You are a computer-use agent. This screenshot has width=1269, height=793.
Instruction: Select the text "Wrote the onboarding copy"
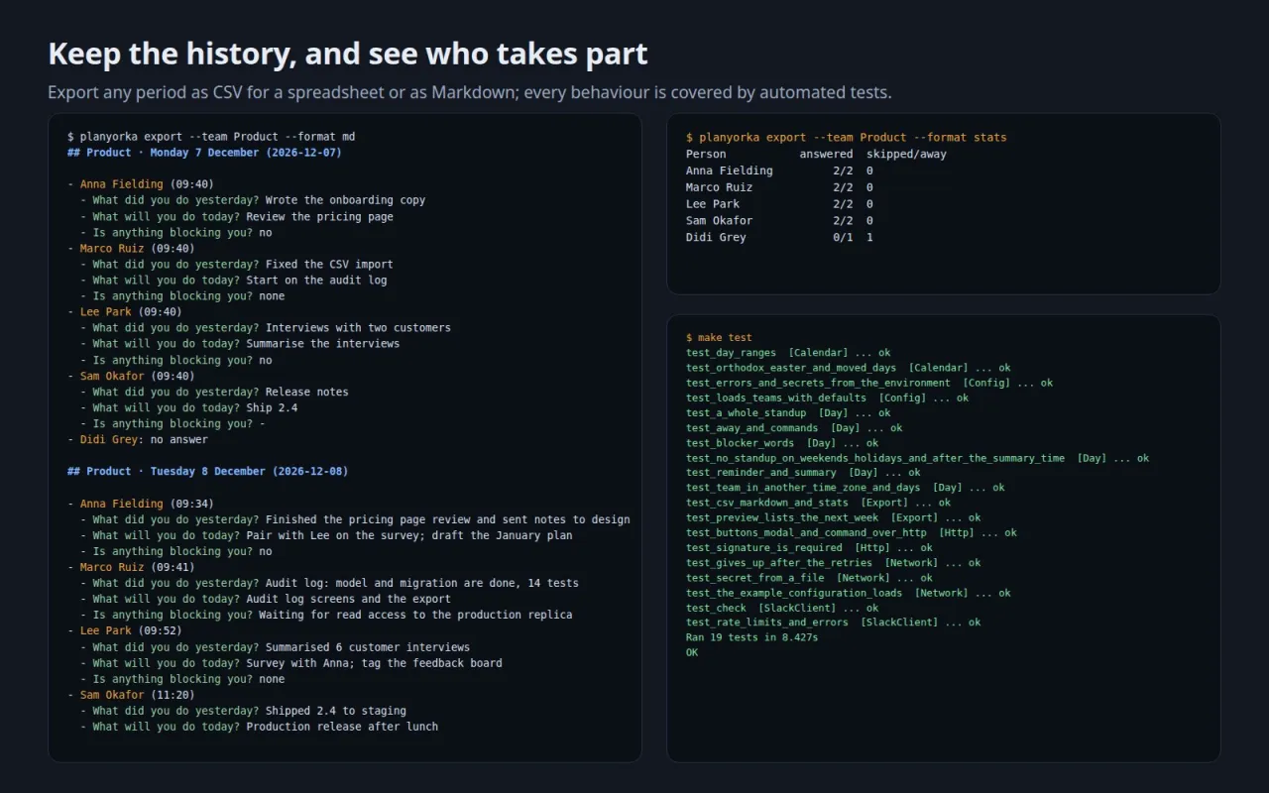[345, 200]
